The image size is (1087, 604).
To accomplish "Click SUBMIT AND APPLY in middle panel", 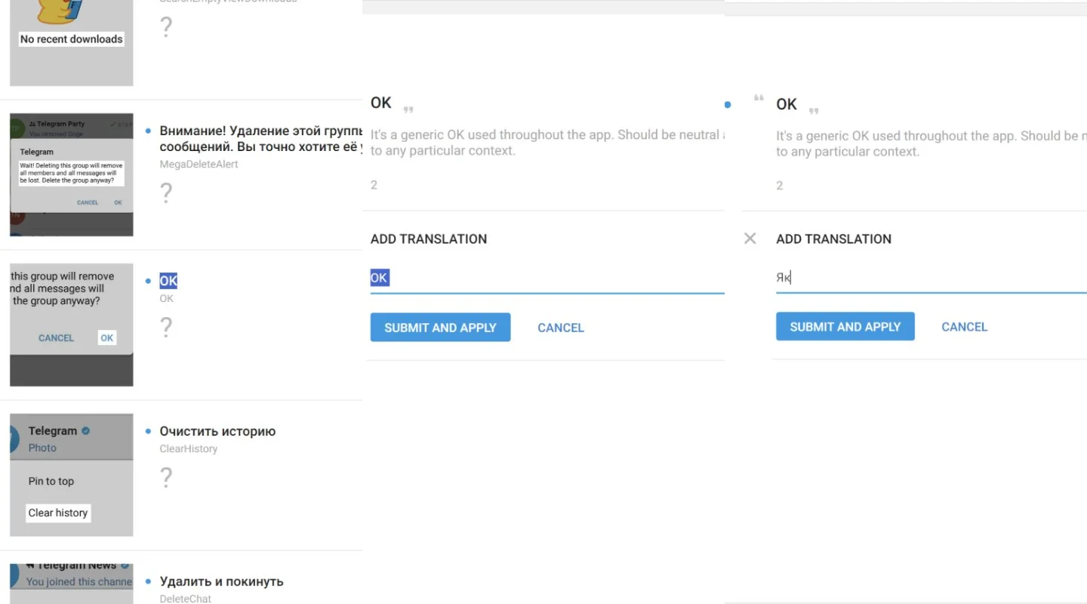I will (440, 328).
